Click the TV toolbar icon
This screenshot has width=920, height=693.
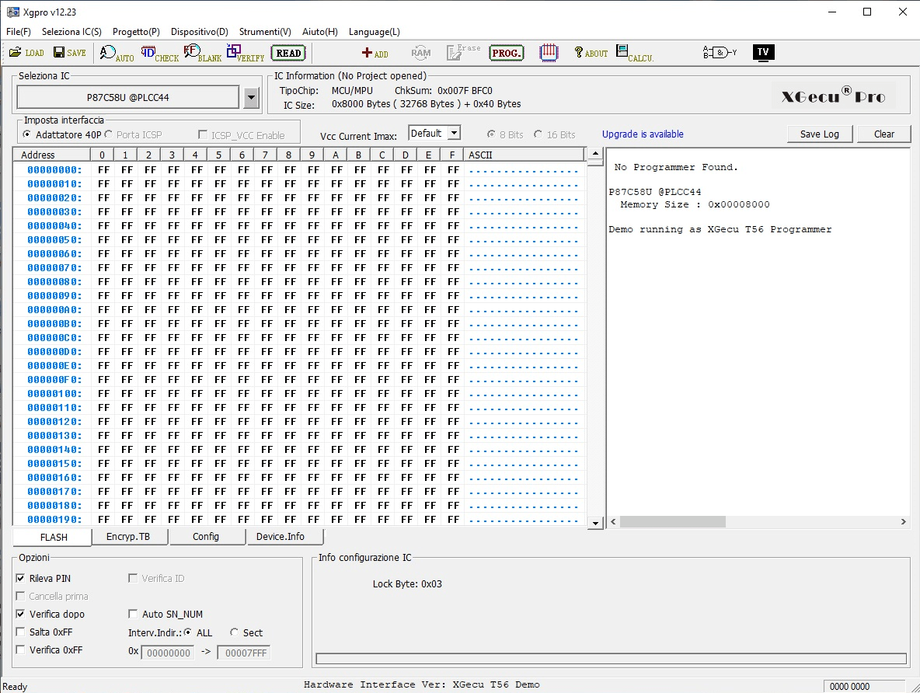763,52
